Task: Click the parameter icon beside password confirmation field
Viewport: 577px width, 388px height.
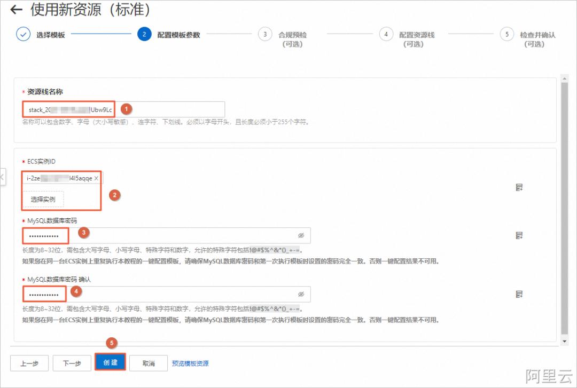Action: (519, 293)
